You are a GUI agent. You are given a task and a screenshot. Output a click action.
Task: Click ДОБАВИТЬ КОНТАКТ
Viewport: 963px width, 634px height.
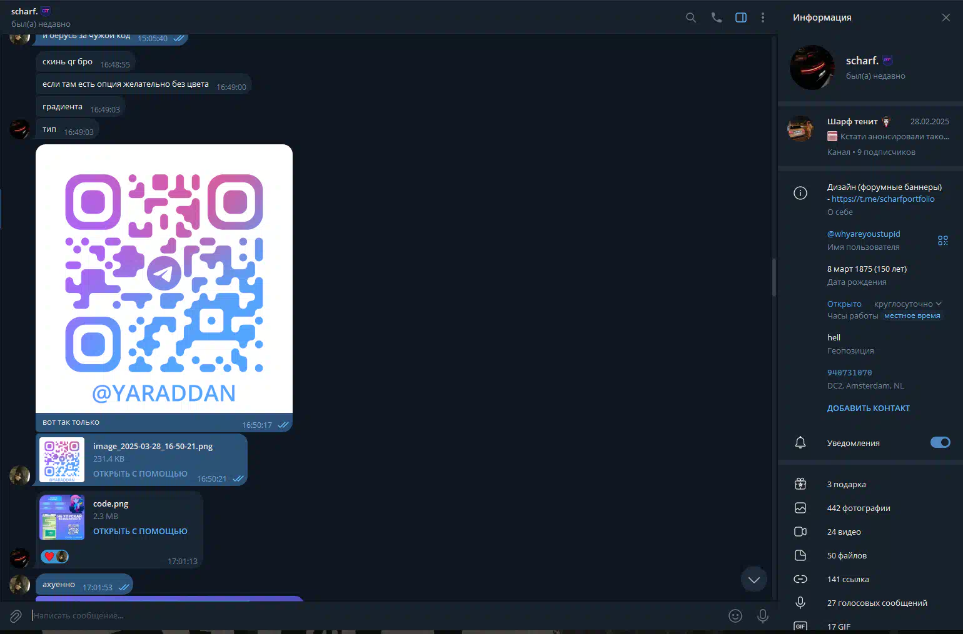point(869,409)
